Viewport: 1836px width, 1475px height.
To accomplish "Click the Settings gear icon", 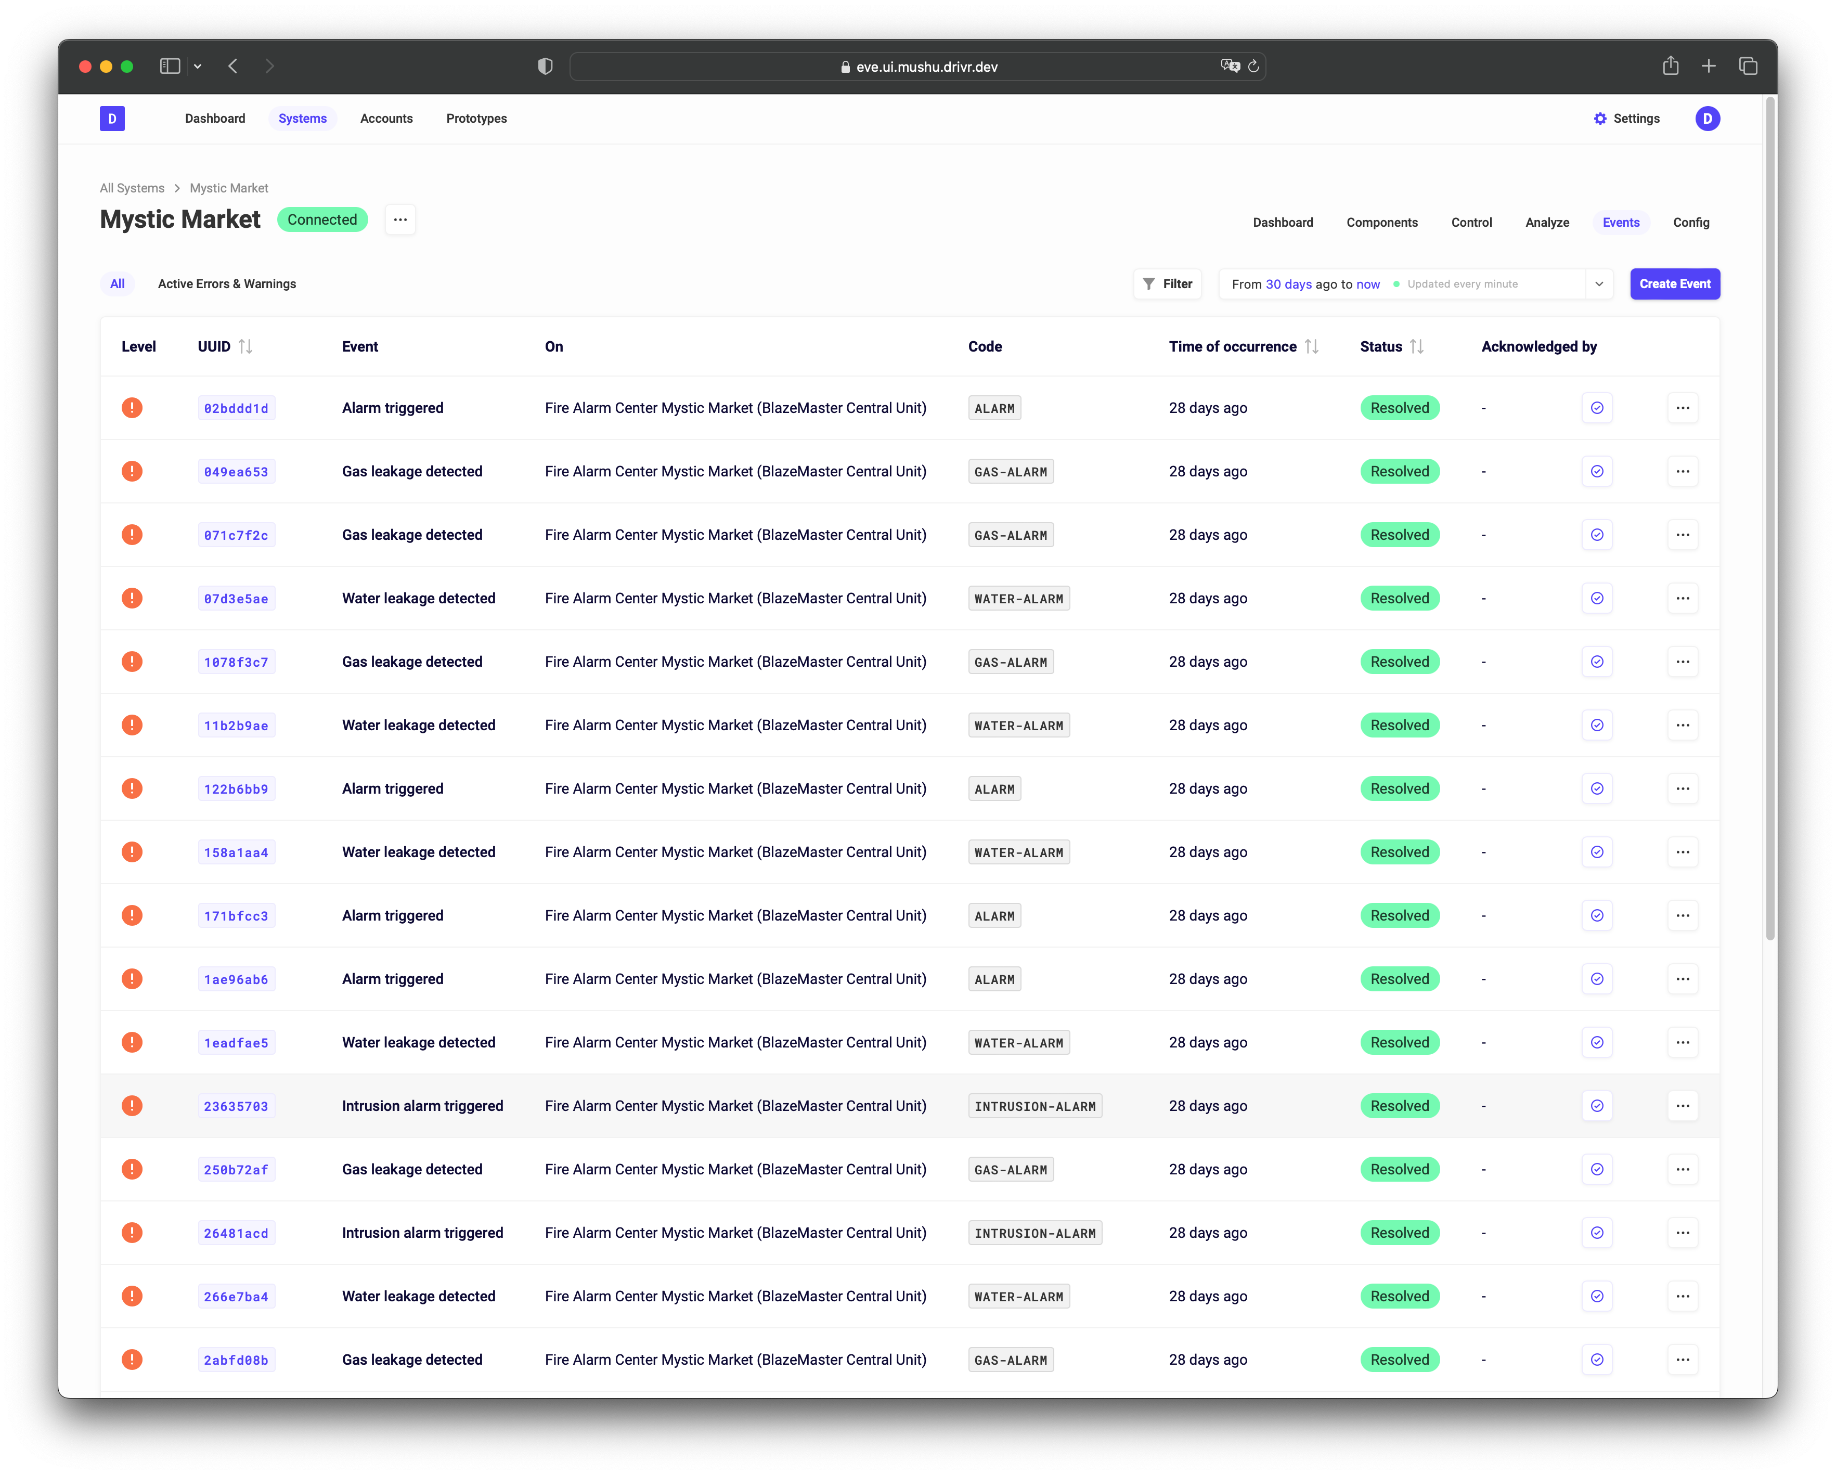I will pos(1600,119).
